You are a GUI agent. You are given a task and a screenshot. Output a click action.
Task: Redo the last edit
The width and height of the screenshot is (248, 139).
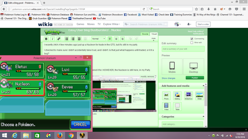(x=136, y=39)
